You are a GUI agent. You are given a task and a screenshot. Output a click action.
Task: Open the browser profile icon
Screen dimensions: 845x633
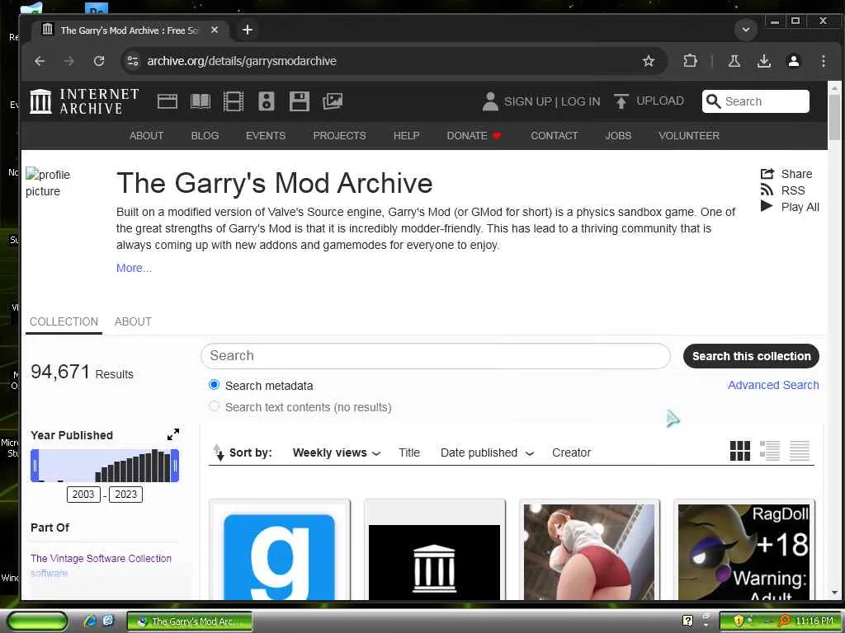(793, 61)
